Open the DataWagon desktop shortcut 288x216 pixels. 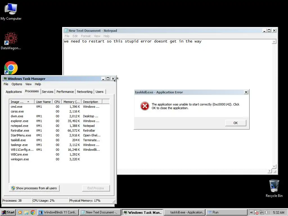pyautogui.click(x=11, y=41)
